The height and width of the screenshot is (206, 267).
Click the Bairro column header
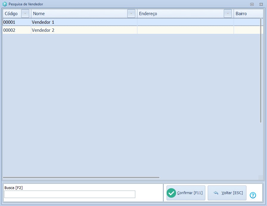coord(241,14)
